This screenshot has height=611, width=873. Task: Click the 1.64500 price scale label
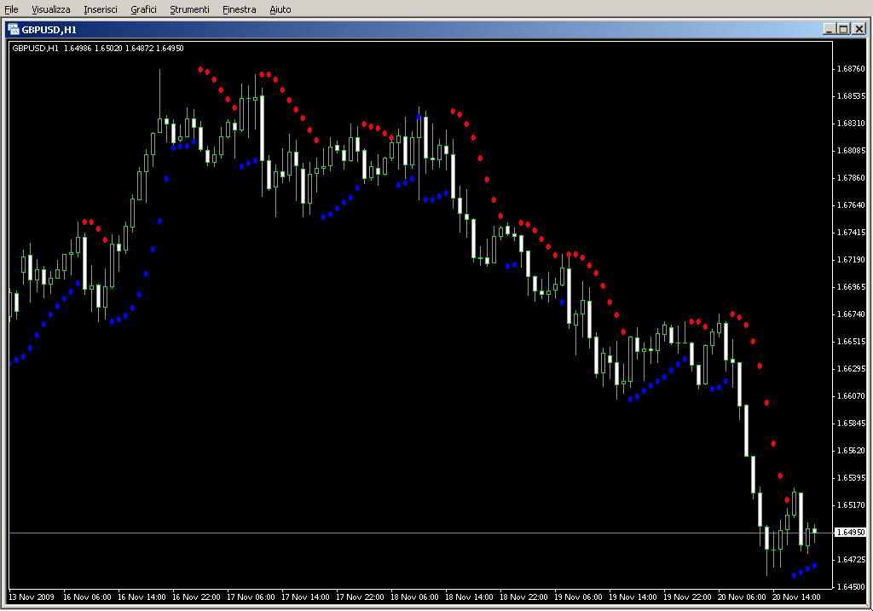(x=851, y=587)
